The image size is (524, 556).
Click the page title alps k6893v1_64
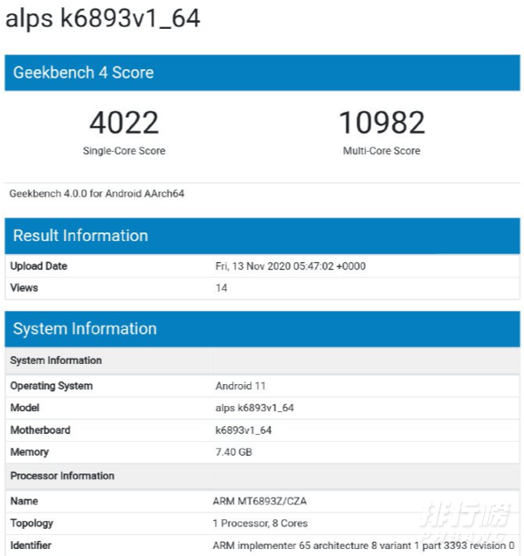click(103, 19)
